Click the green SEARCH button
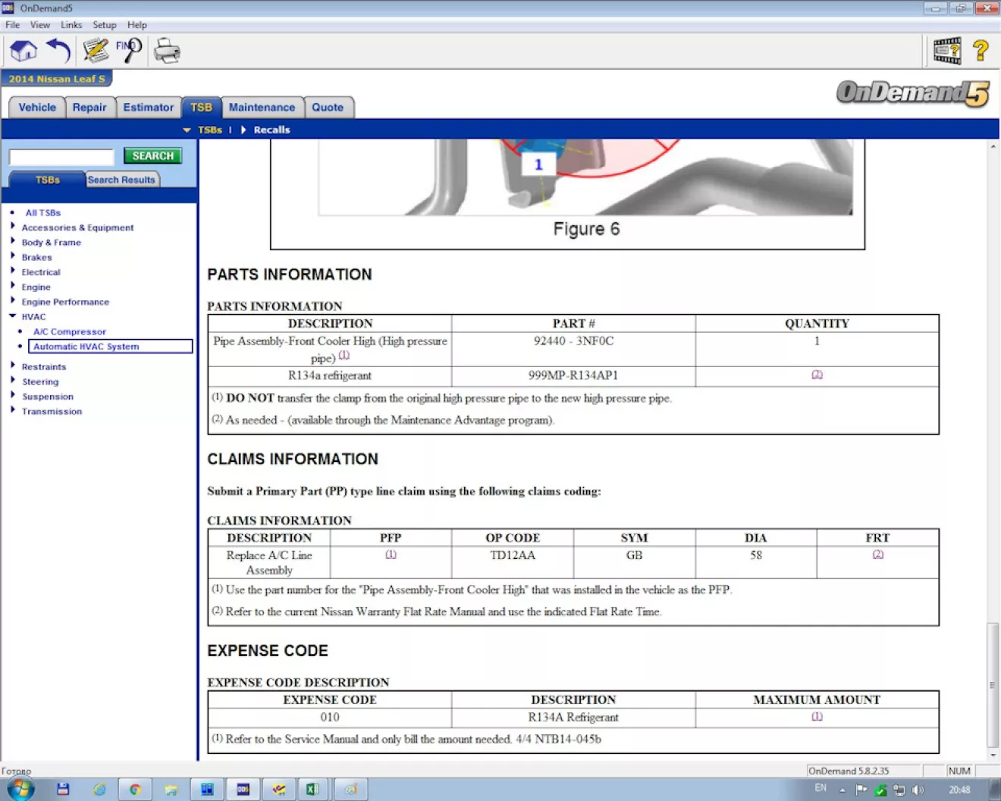This screenshot has width=1001, height=801. 153,155
